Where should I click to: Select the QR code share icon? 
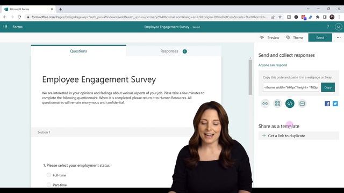point(277,103)
